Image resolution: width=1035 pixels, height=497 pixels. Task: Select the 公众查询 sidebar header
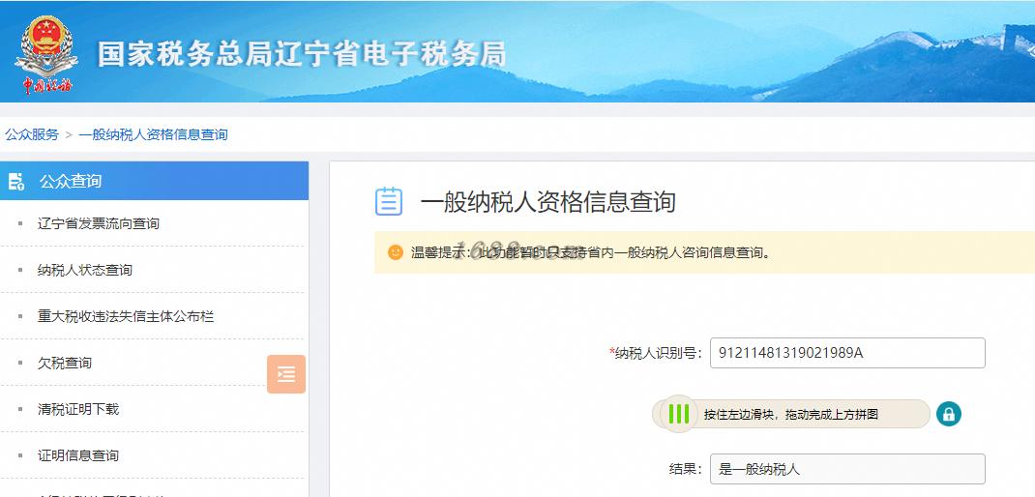pyautogui.click(x=155, y=181)
